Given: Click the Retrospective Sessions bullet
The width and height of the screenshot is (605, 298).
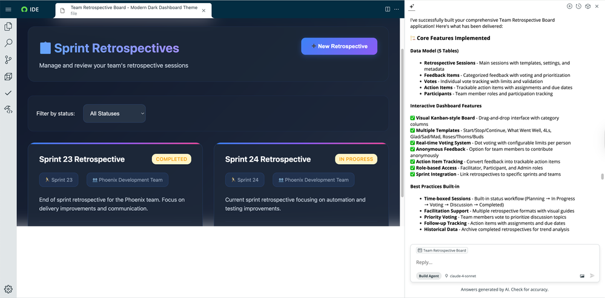Looking at the screenshot, I should pyautogui.click(x=497, y=66).
